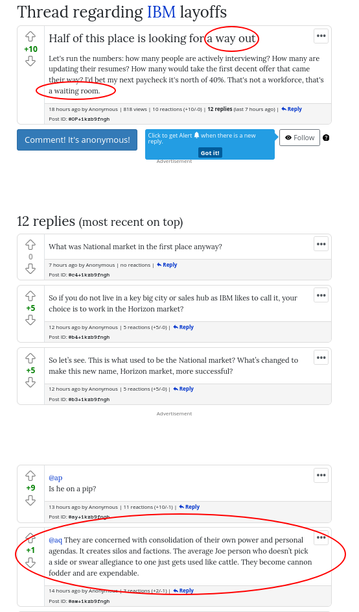Image resolution: width=359 pixels, height=612 pixels.
Task: Dismiss alert tip with 'Got it!'
Action: click(x=210, y=153)
